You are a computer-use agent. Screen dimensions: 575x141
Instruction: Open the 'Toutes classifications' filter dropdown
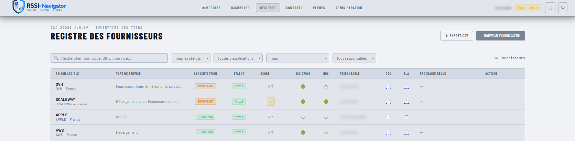click(x=238, y=58)
